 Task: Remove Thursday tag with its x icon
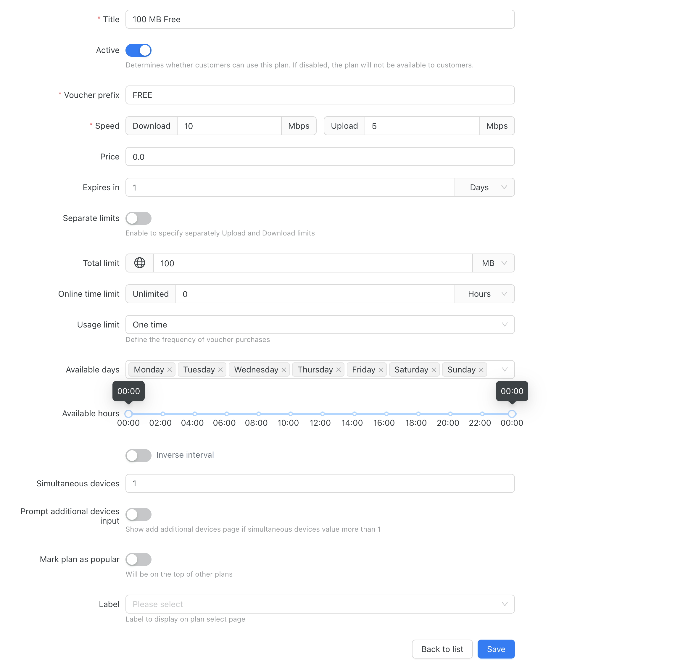pyautogui.click(x=339, y=370)
